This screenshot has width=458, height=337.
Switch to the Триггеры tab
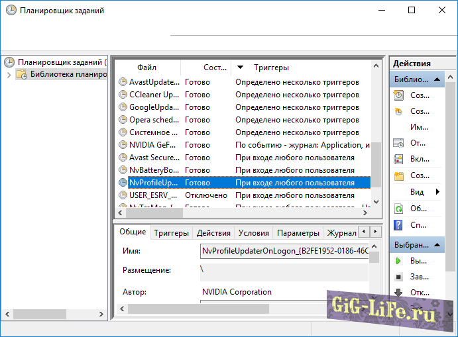[171, 233]
